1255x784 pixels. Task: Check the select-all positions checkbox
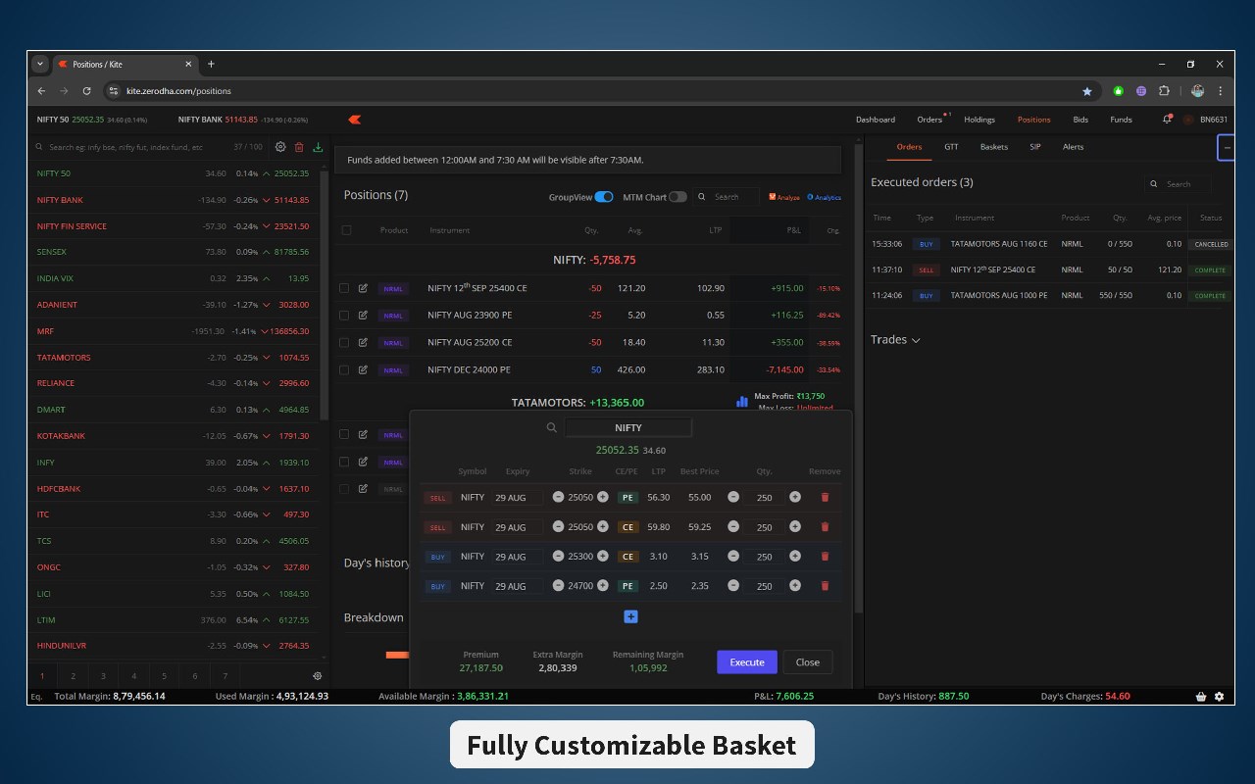[x=346, y=230]
